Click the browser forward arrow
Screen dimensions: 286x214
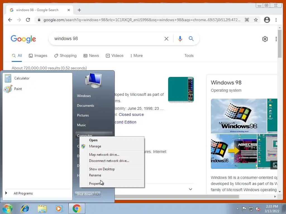coord(19,20)
